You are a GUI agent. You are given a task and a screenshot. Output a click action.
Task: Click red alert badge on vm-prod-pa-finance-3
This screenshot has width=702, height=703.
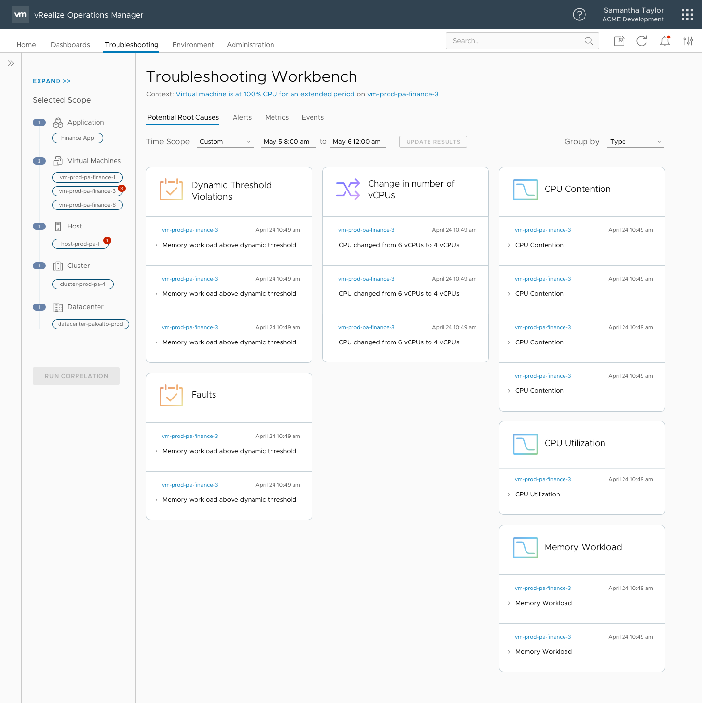coord(122,188)
